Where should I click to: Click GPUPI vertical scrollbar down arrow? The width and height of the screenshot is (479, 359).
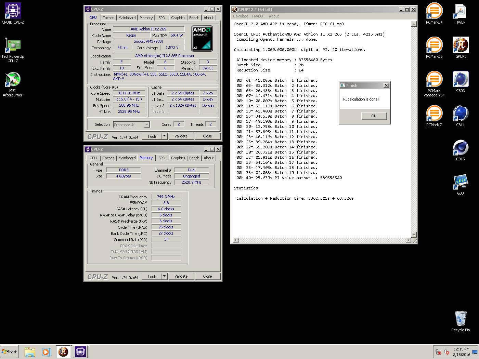(414, 235)
